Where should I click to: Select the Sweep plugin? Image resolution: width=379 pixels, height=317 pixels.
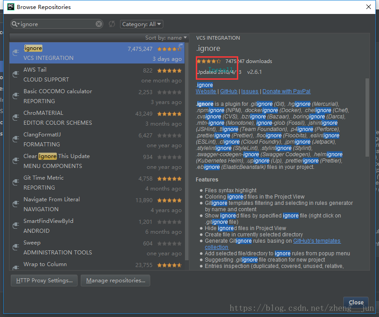(x=97, y=247)
